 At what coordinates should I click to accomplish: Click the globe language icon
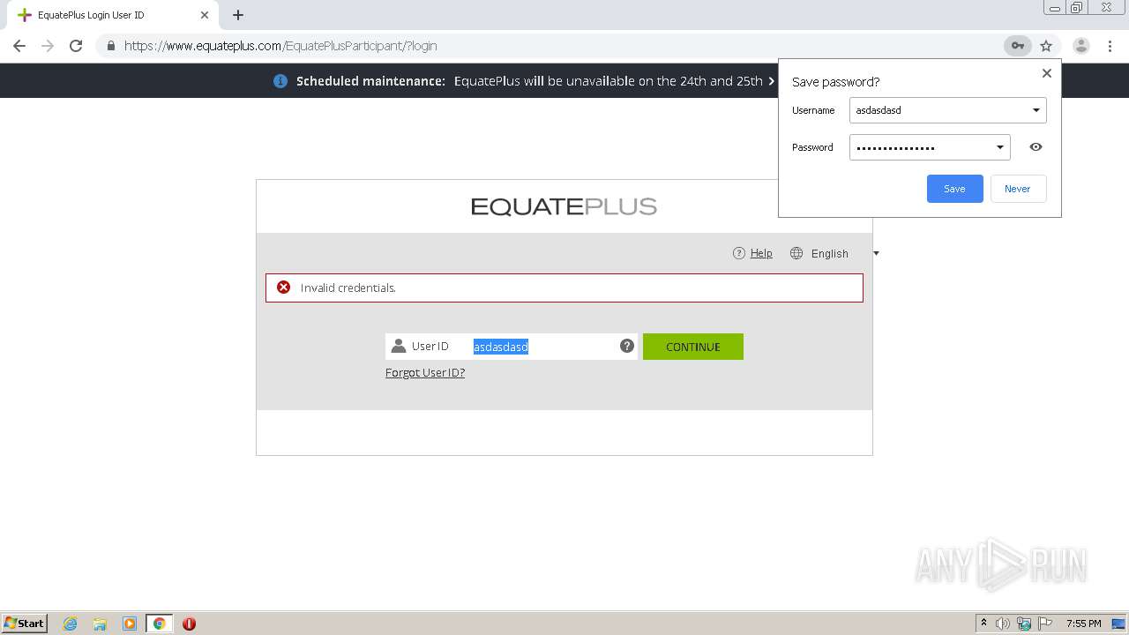click(x=796, y=253)
